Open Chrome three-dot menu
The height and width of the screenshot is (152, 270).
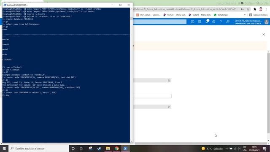pyautogui.click(x=266, y=9)
